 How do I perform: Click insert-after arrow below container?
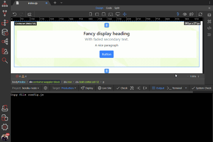[106, 71]
